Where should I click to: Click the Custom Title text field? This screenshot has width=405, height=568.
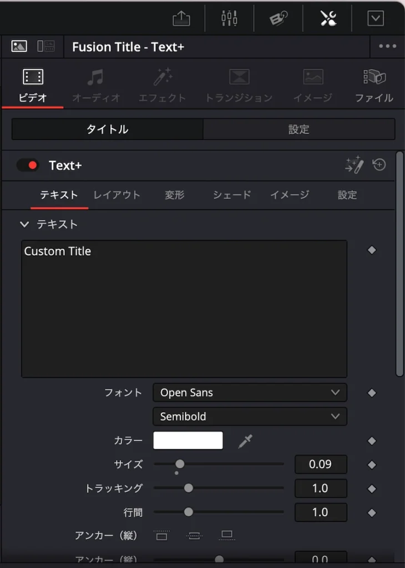[184, 308]
